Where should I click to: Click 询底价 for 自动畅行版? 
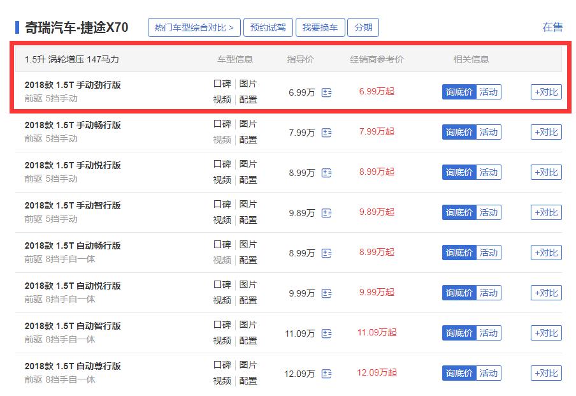coord(459,253)
